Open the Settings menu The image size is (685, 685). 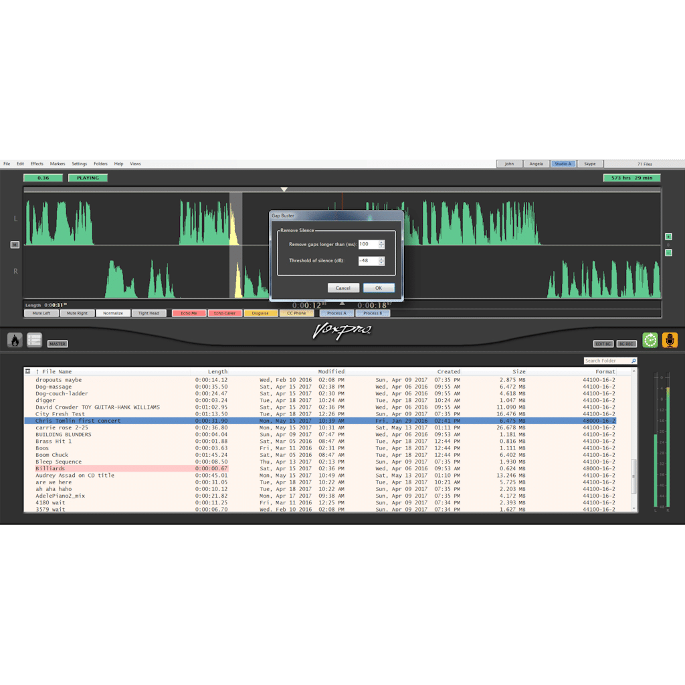80,164
